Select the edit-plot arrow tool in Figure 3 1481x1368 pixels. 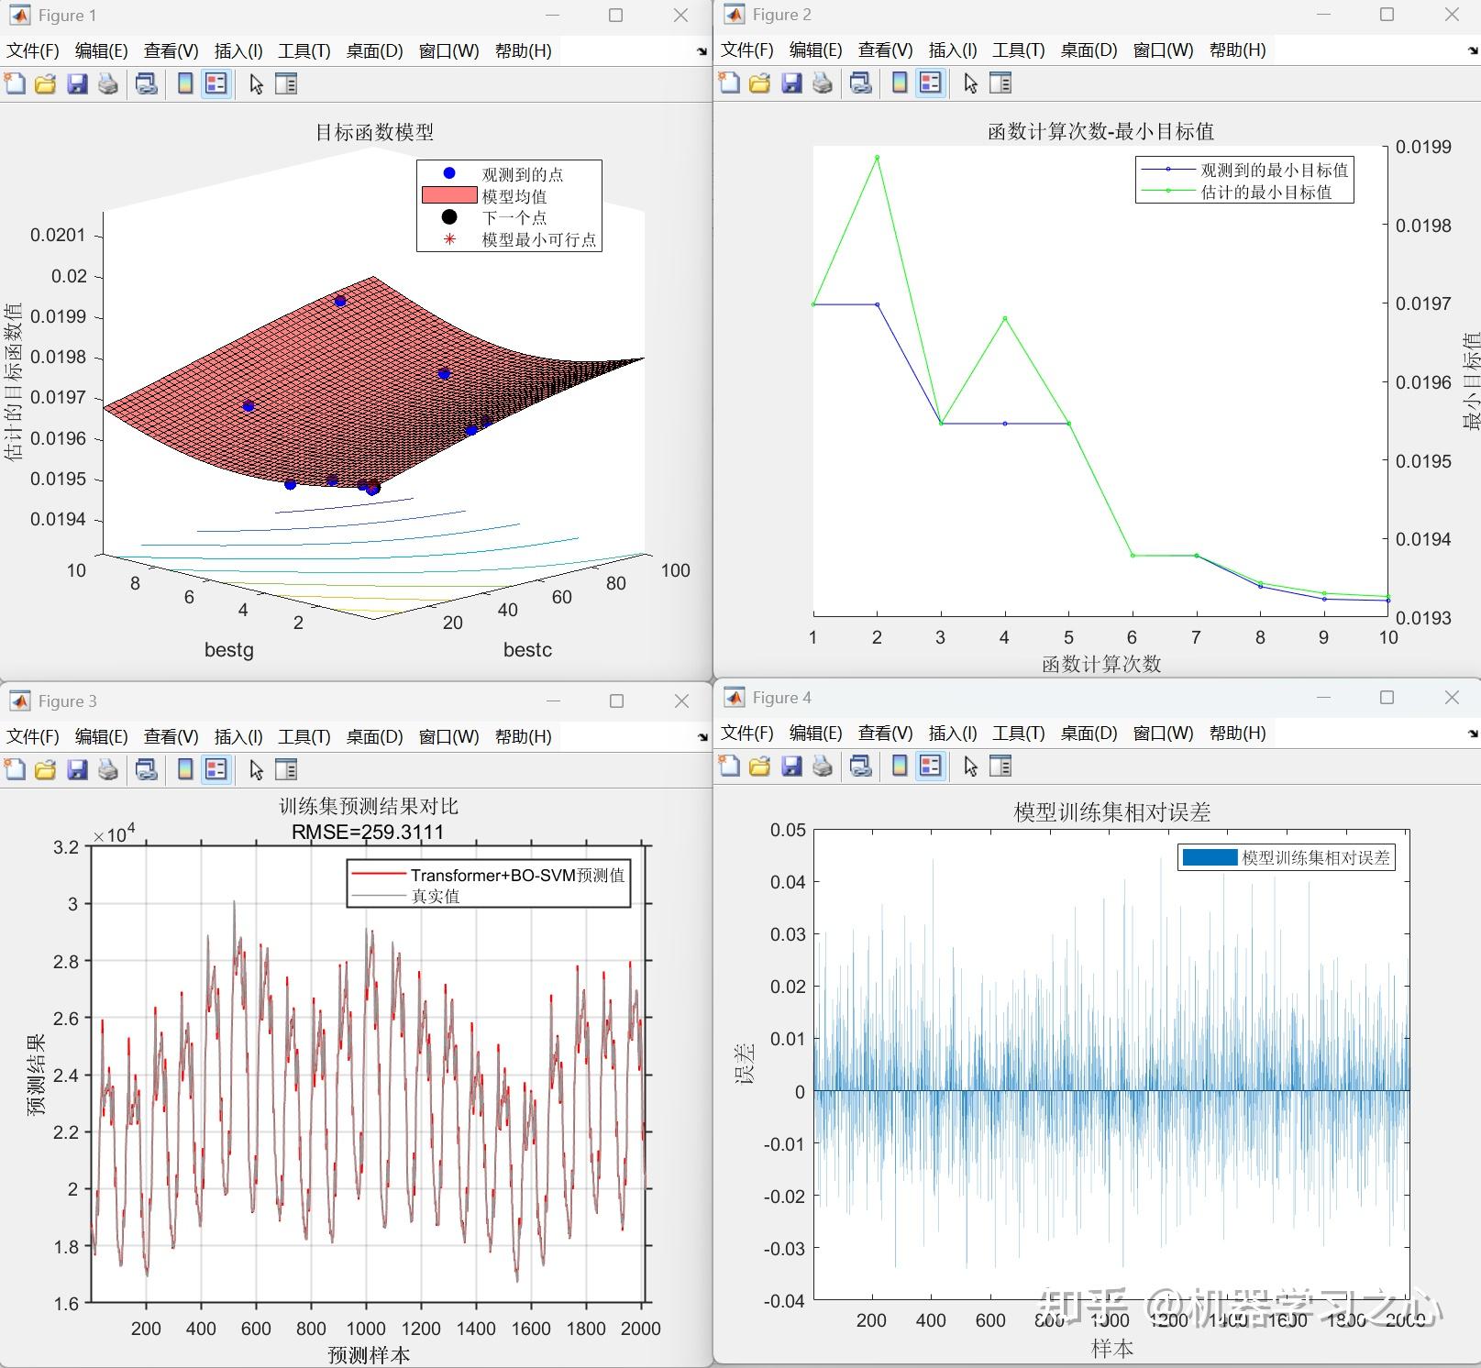(x=257, y=769)
